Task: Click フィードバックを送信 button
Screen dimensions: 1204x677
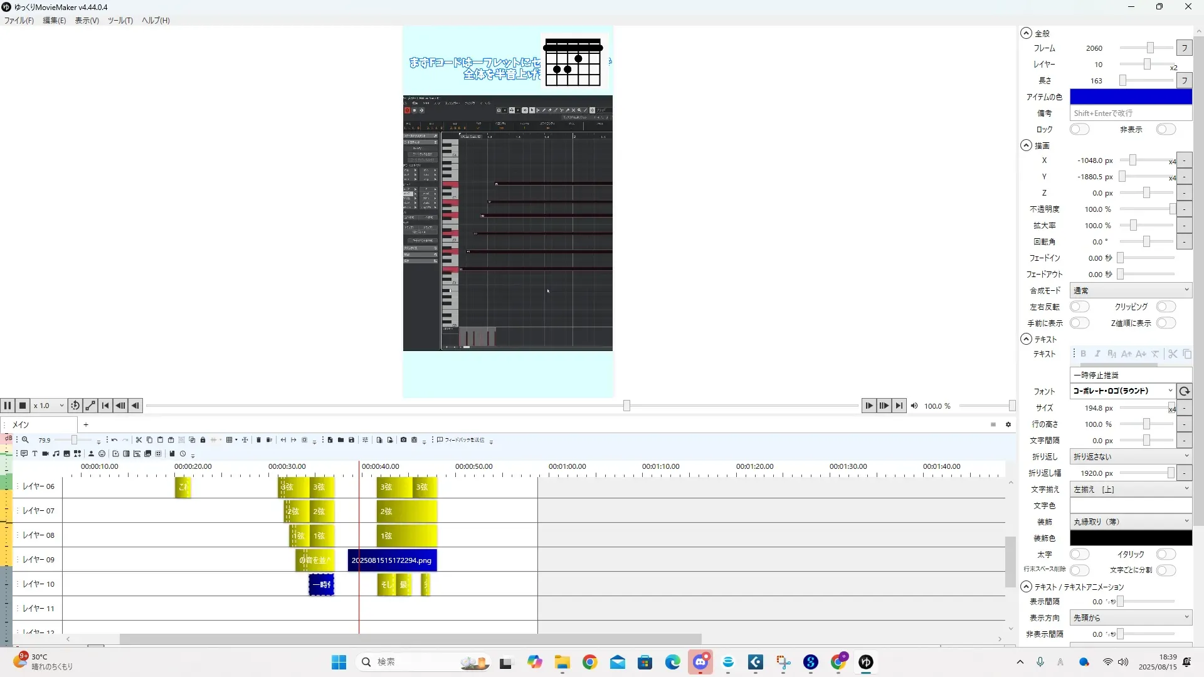Action: 460,440
